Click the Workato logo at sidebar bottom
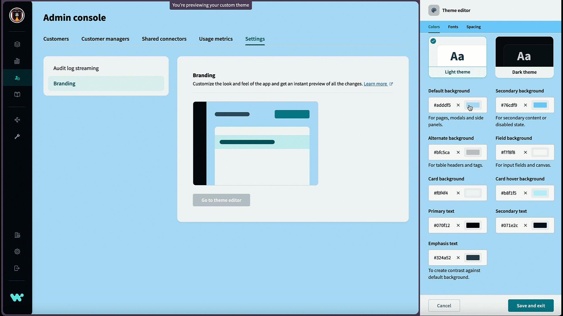 [17, 297]
